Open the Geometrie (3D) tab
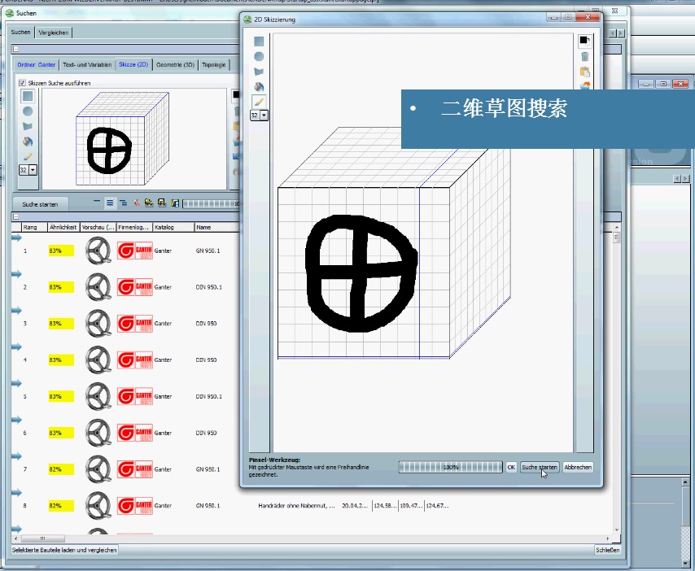This screenshot has height=571, width=695. tap(175, 64)
